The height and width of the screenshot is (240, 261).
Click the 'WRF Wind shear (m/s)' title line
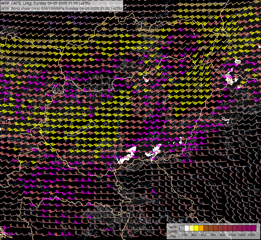[x=62, y=8]
